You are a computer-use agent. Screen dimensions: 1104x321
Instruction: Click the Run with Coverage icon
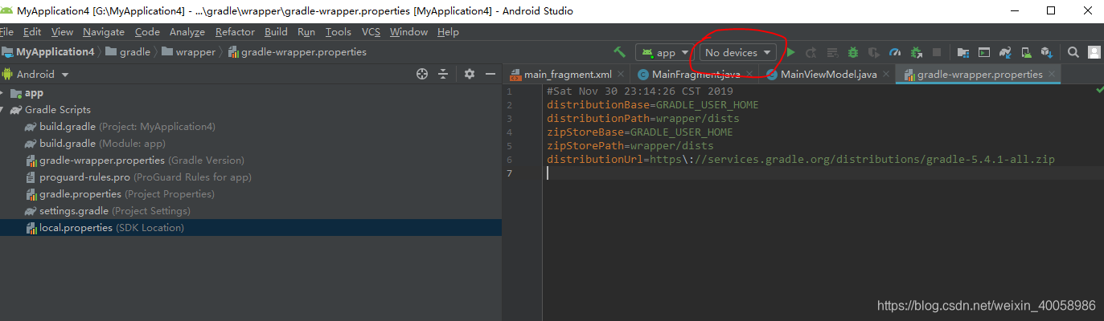pos(874,52)
